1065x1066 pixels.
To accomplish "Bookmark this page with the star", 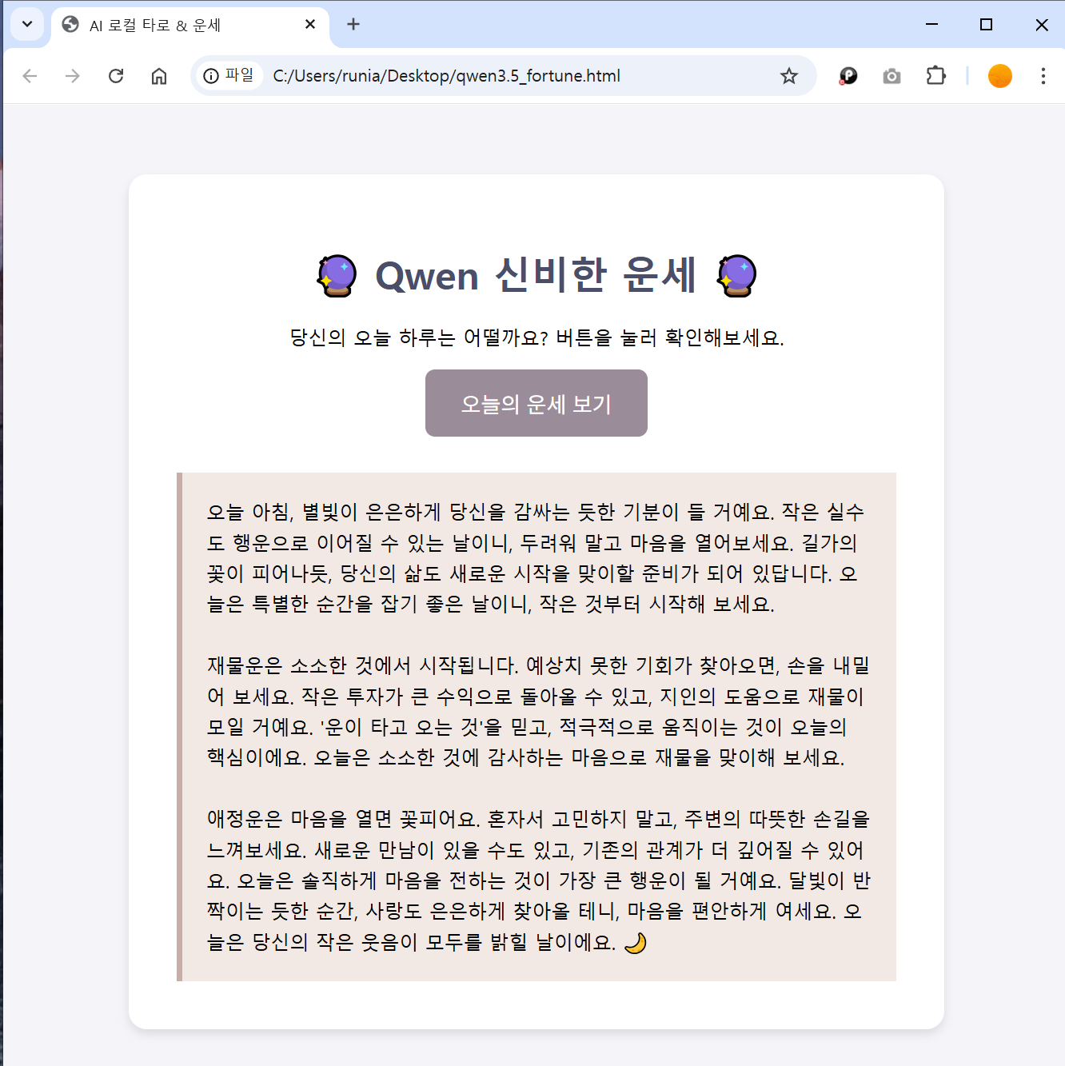I will pos(789,76).
